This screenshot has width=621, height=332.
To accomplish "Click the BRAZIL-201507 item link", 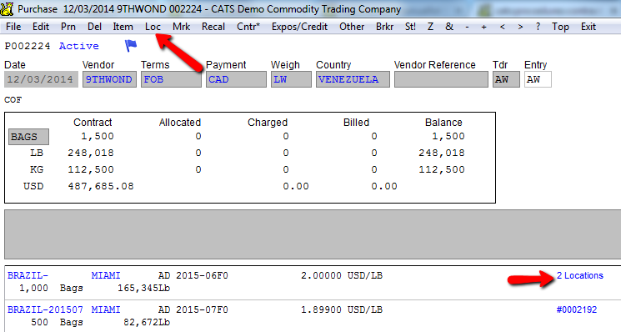I will tap(45, 309).
